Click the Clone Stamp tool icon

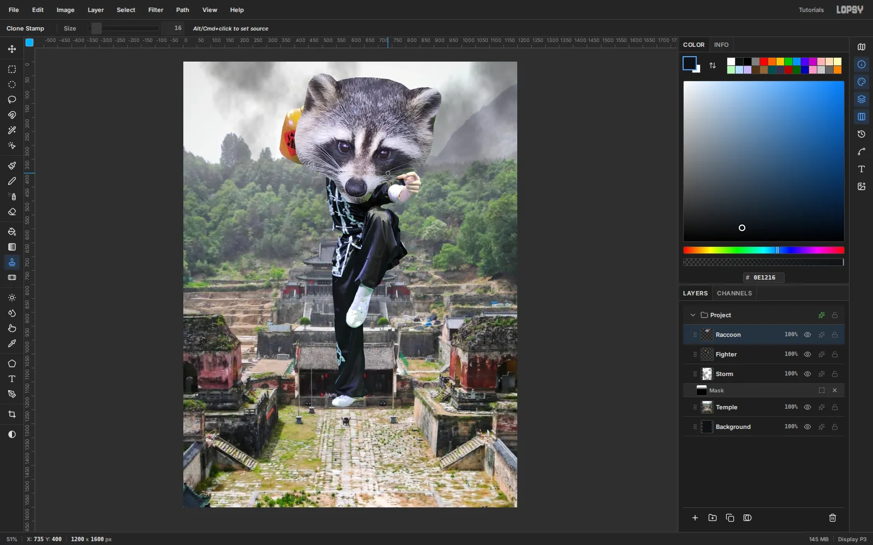(x=12, y=262)
